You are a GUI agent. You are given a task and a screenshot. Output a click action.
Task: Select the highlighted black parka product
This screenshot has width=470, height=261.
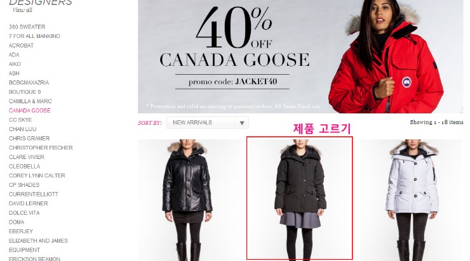(x=299, y=198)
